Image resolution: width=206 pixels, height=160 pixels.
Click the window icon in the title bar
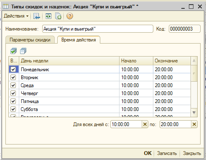[x=6, y=6]
